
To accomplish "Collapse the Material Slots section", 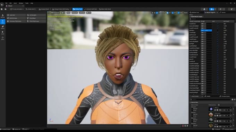I will 190,103.
